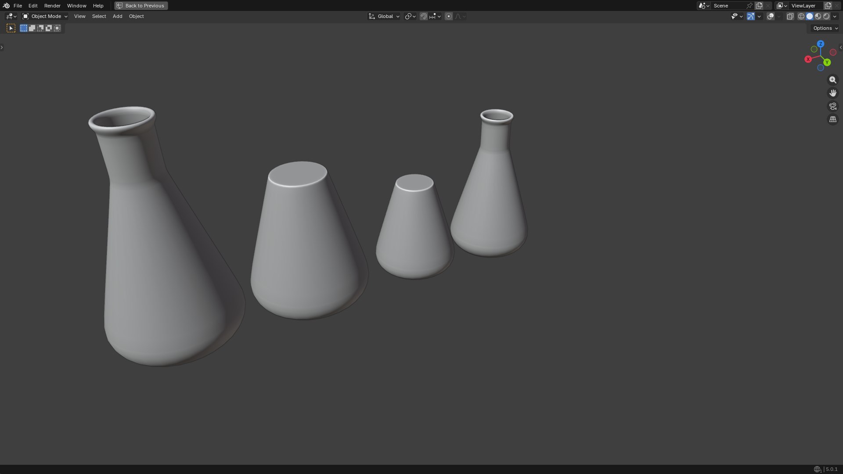The image size is (843, 474).
Task: Open the Global transform orientation dropdown
Action: tap(384, 16)
